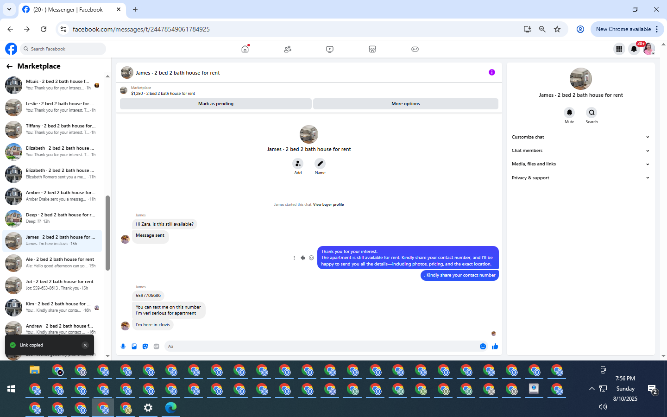Open File Explorer from taskbar
The image size is (667, 417).
[x=35, y=370]
